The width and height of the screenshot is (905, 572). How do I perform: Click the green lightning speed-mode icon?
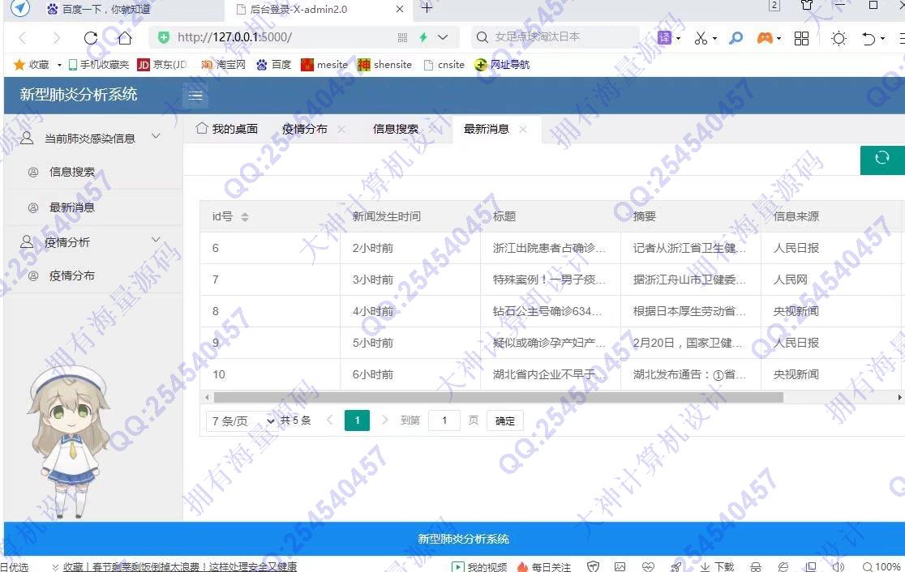click(423, 37)
